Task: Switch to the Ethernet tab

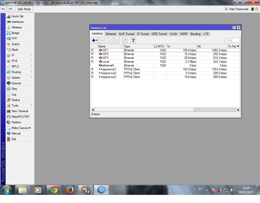Action: [x=111, y=34]
